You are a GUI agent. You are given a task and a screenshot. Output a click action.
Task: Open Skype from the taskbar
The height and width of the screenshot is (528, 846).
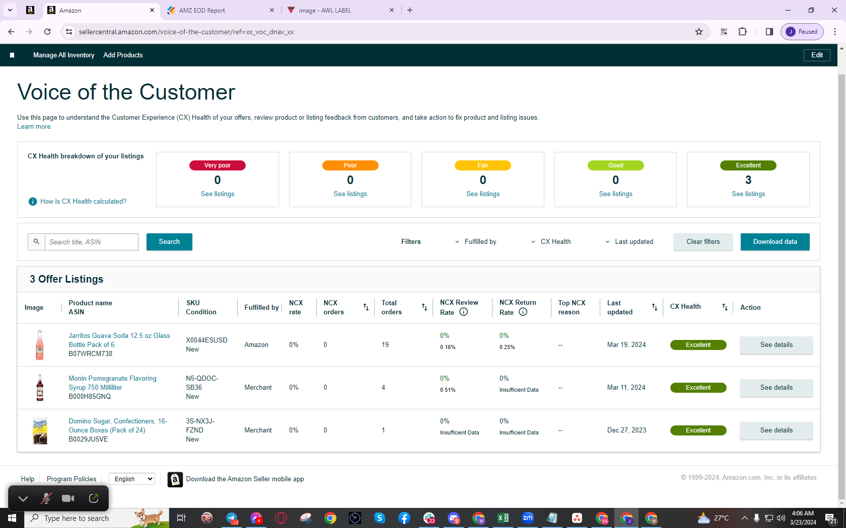[380, 518]
